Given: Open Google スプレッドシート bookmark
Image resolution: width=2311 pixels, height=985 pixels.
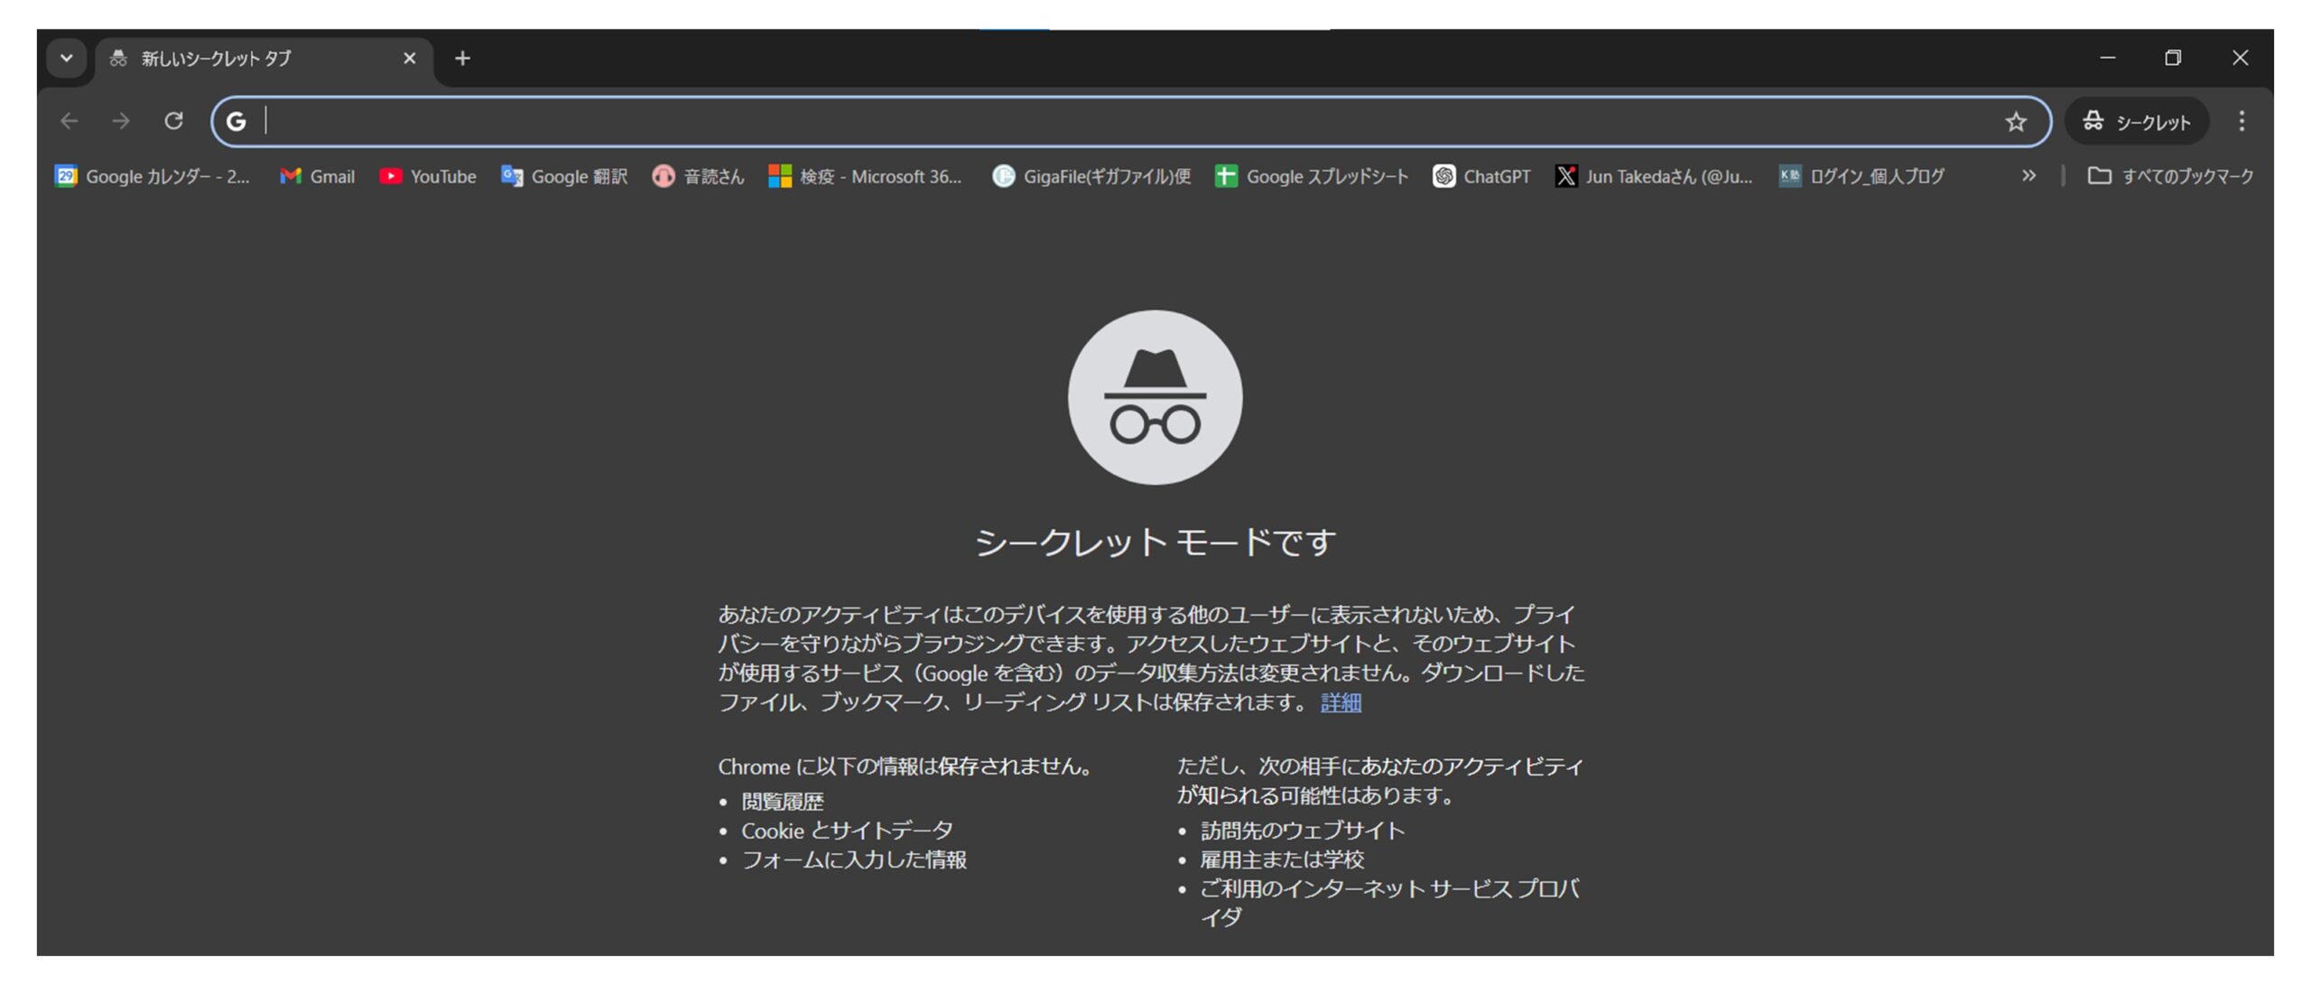Looking at the screenshot, I should coord(1309,176).
